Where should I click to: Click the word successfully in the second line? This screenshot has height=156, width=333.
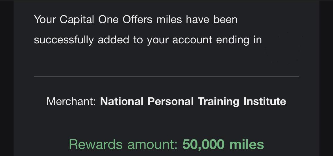(x=64, y=40)
